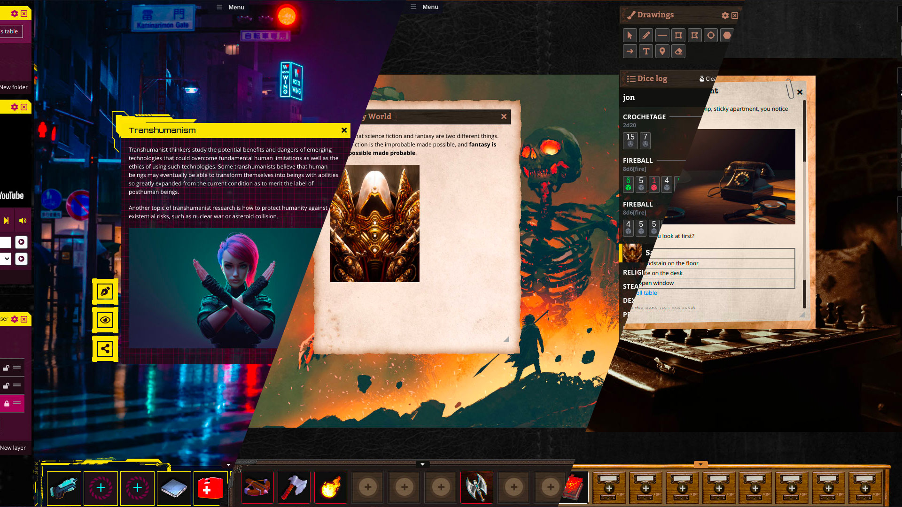The width and height of the screenshot is (902, 507).
Task: Expand the orange arrow above wooden drawer bar
Action: (700, 464)
